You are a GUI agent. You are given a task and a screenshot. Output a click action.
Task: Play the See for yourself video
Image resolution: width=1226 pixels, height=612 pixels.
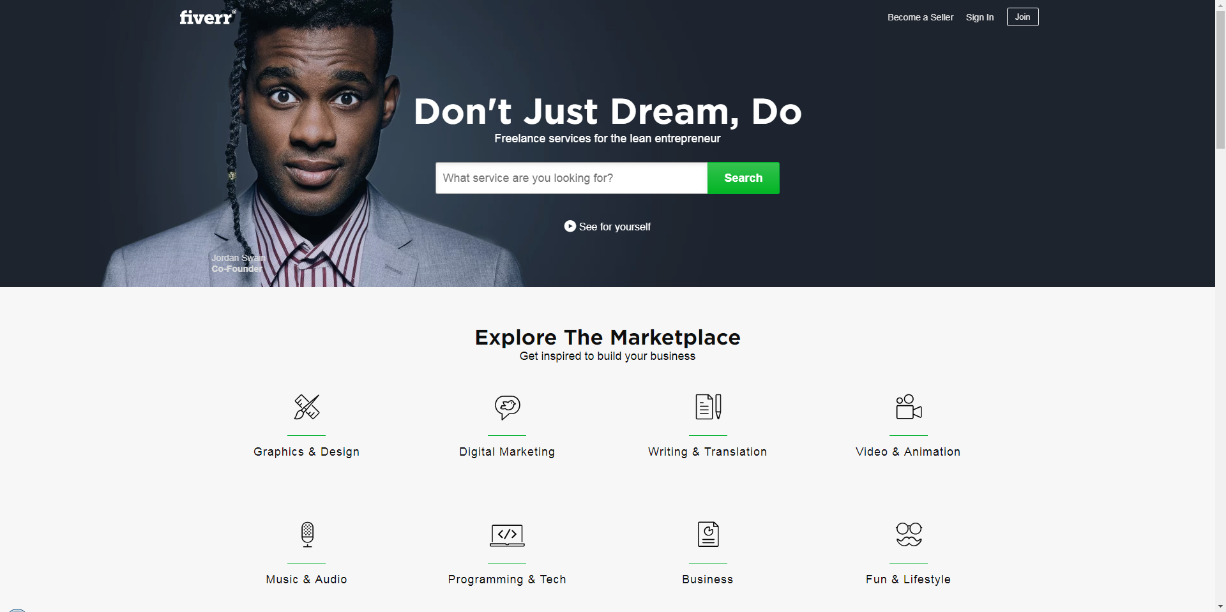pos(607,227)
